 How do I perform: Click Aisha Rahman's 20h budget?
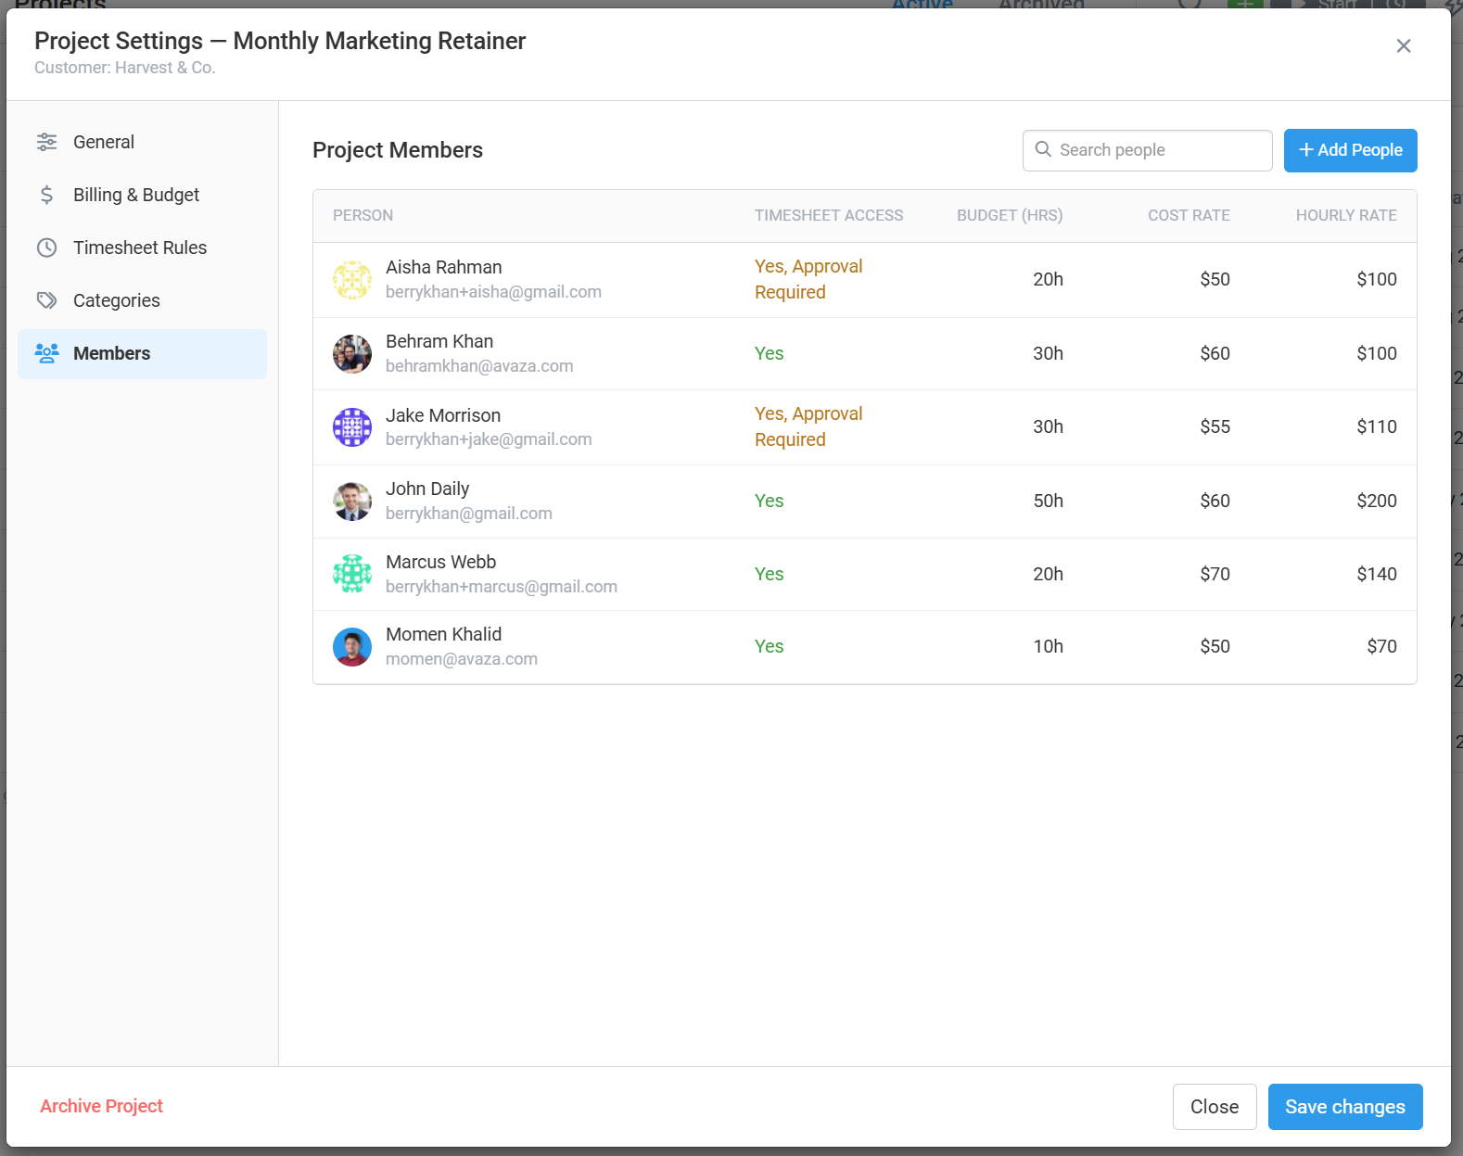point(1048,279)
